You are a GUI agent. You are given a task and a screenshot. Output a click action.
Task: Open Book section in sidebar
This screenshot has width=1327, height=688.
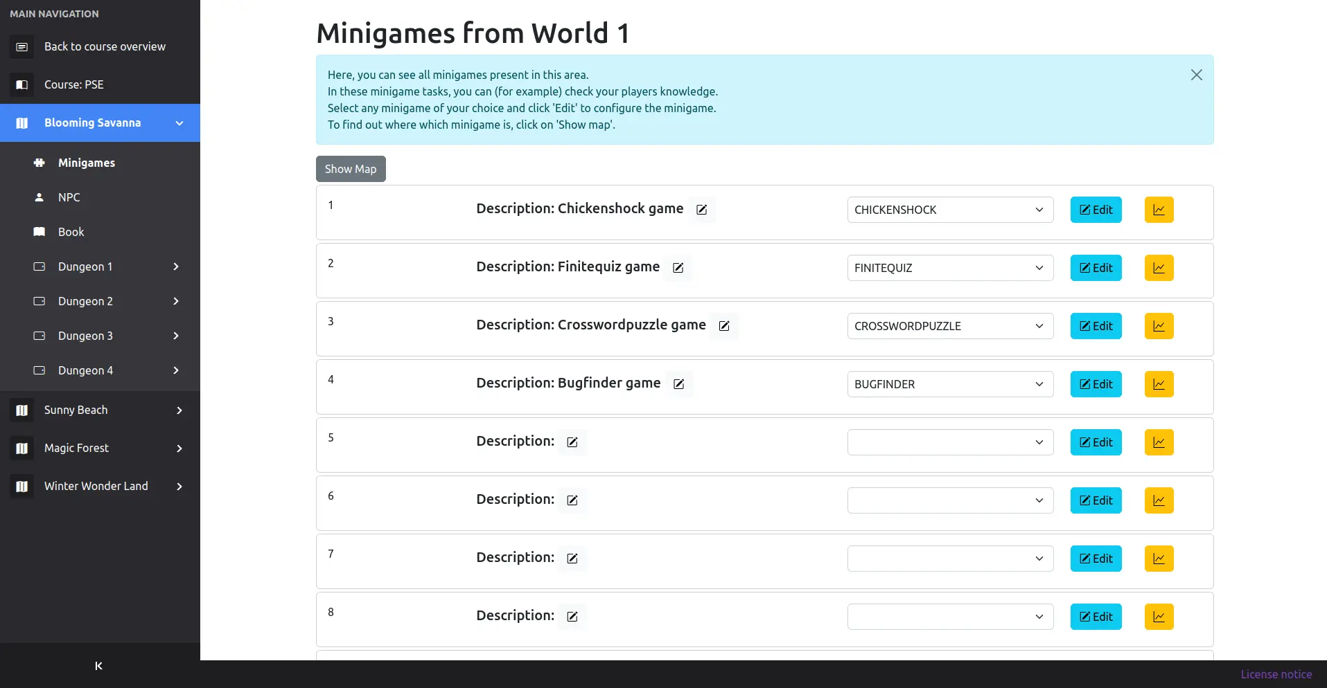pyautogui.click(x=100, y=232)
